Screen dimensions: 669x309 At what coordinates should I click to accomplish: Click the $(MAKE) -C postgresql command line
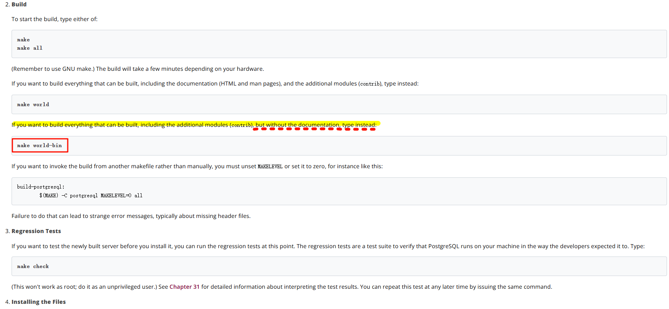point(91,196)
